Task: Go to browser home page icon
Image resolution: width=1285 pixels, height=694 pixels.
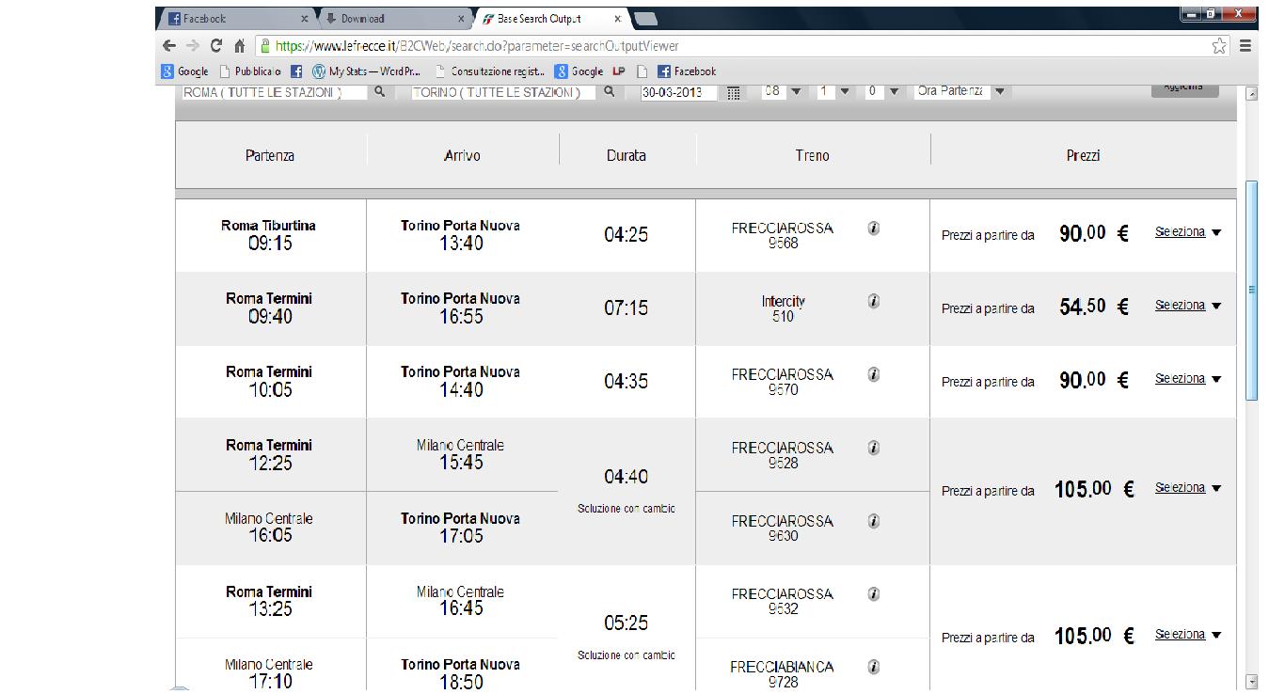Action: point(239,45)
